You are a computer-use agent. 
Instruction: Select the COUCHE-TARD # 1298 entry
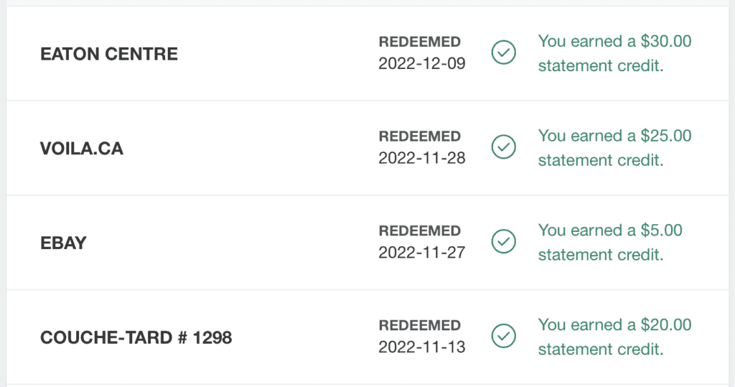pos(136,337)
